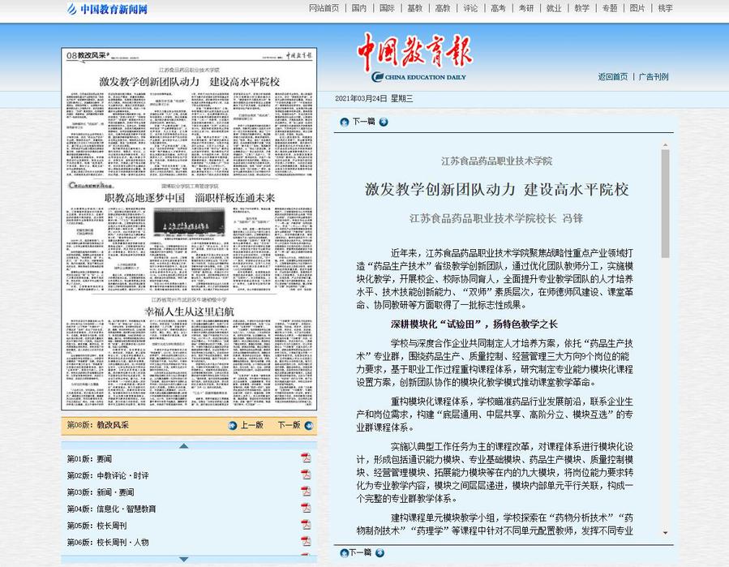Open the 图片 section in the top navigation

click(637, 8)
